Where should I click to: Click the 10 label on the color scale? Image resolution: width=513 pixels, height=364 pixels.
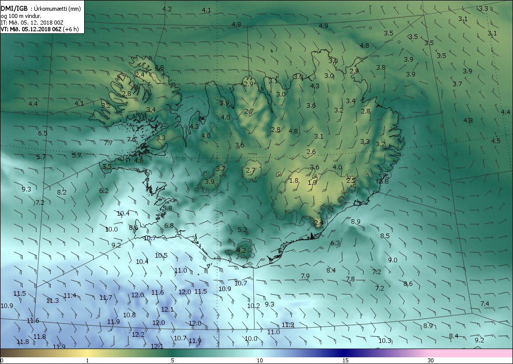coord(260,360)
